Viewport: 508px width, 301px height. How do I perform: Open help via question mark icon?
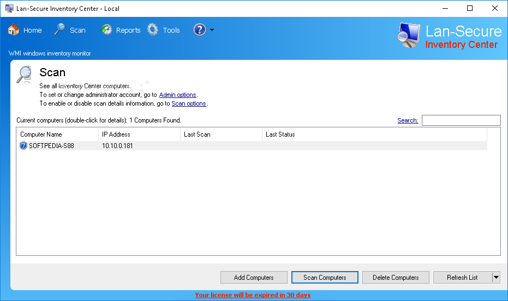[200, 30]
